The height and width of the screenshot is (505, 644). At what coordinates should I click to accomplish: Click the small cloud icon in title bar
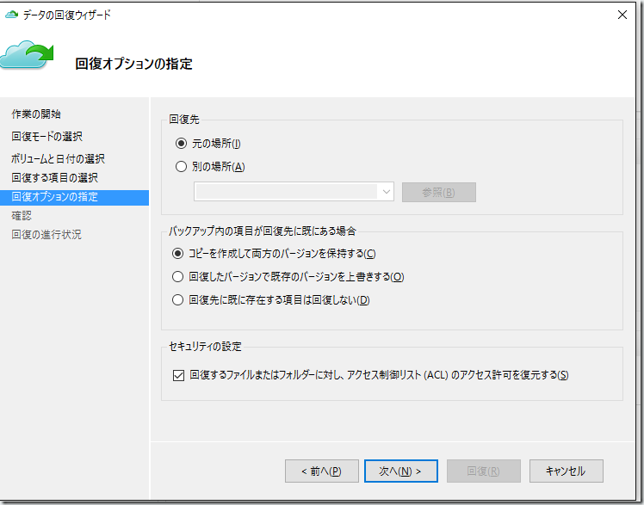pos(11,15)
